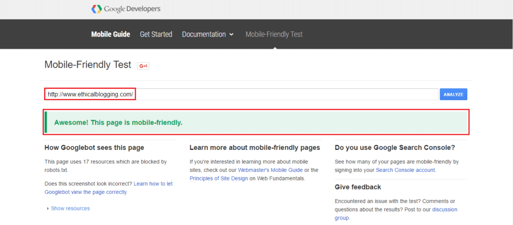This screenshot has height=225, width=513.
Task: Switch to the Mobile-Friendly Test tab
Action: point(274,34)
